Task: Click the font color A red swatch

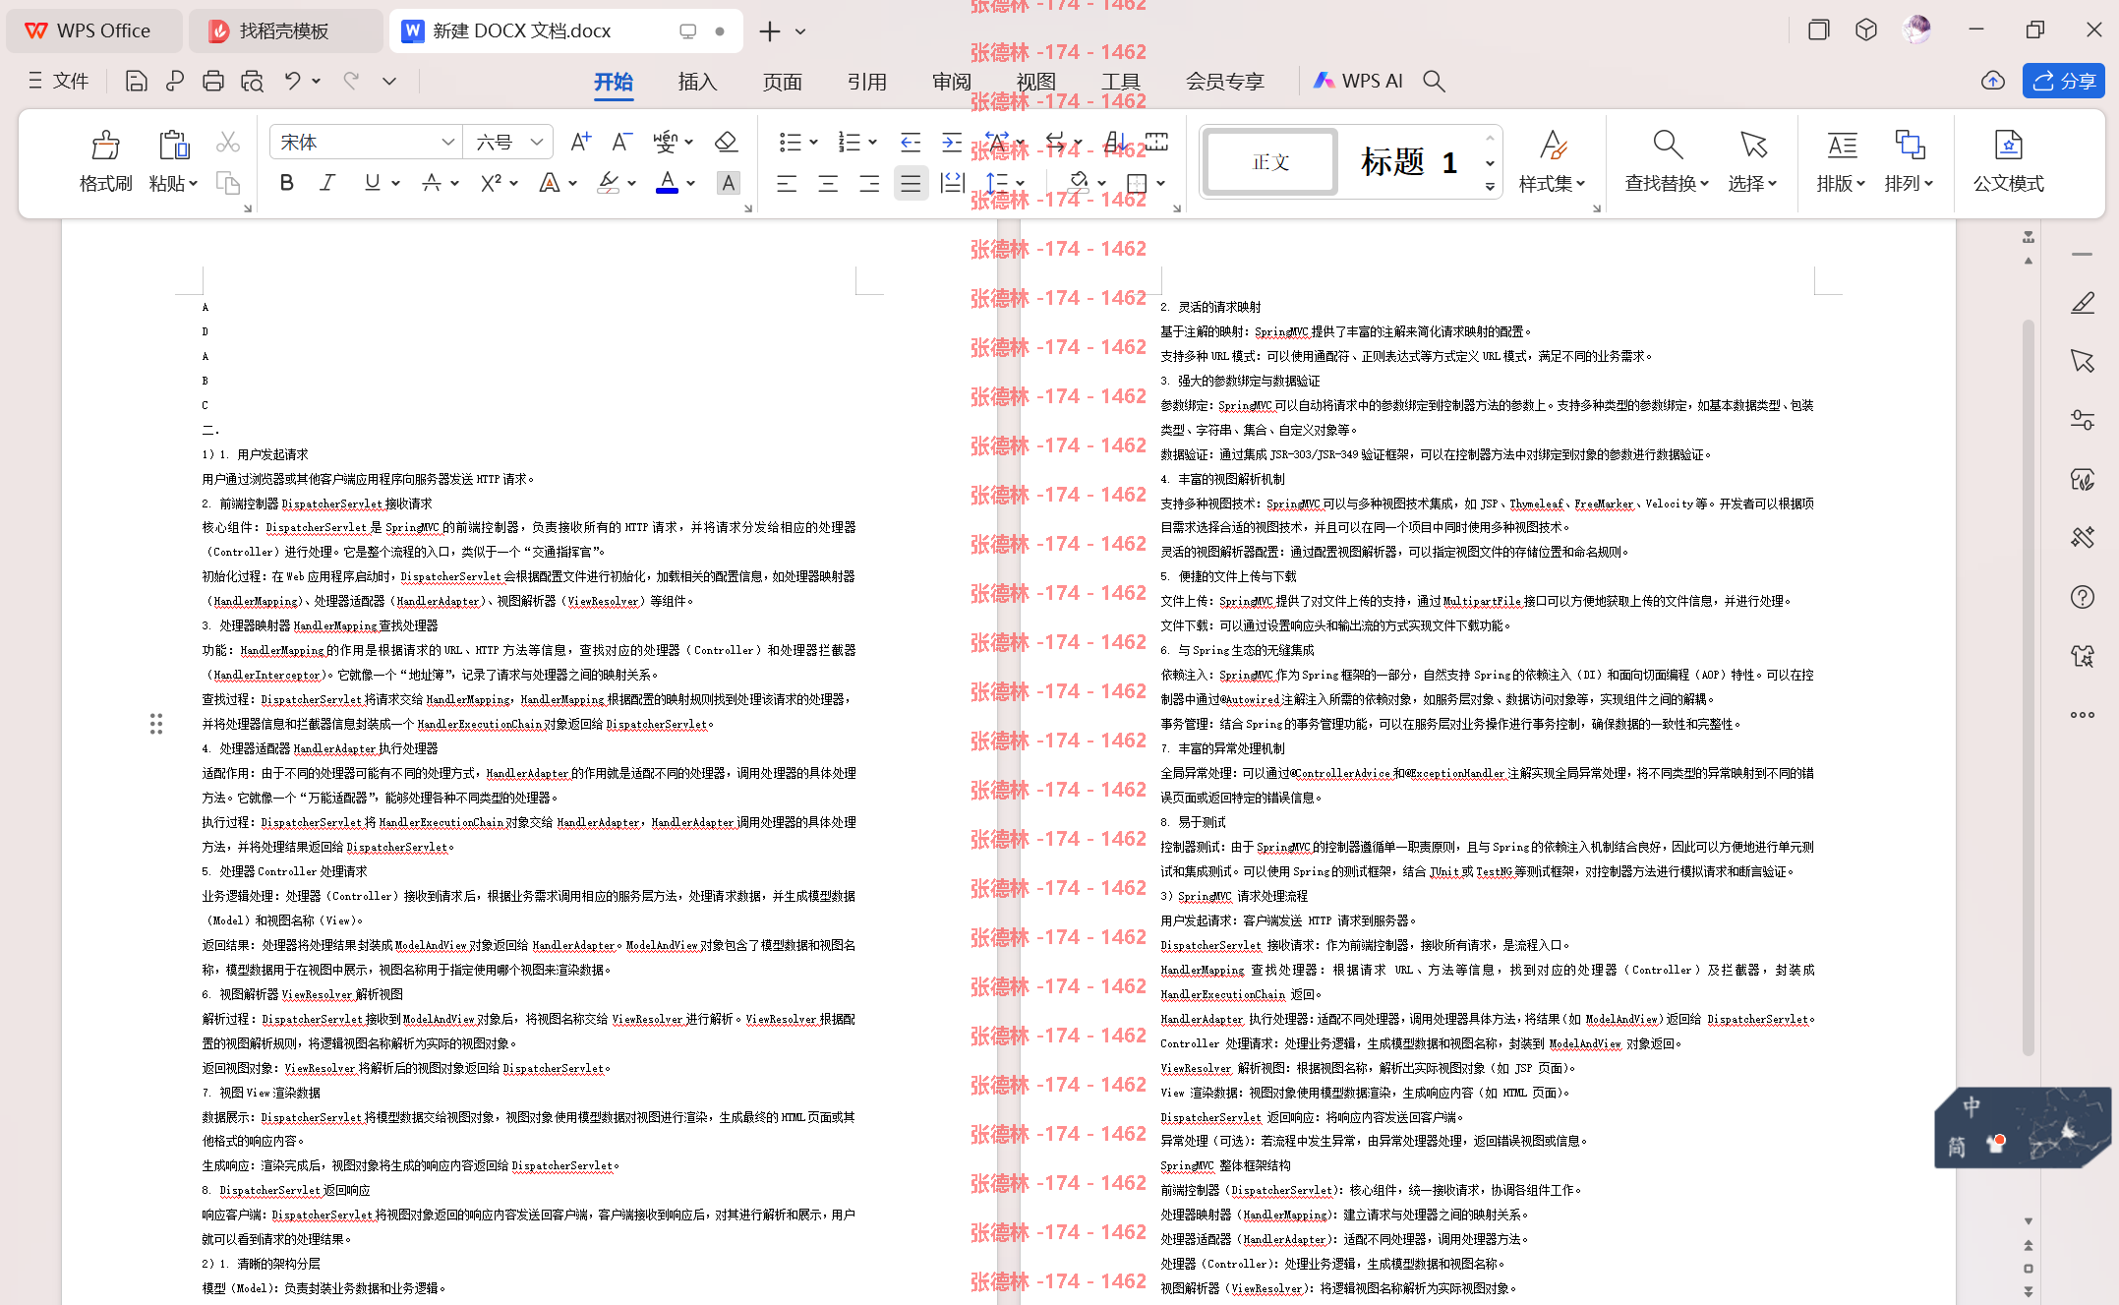Action: click(667, 183)
